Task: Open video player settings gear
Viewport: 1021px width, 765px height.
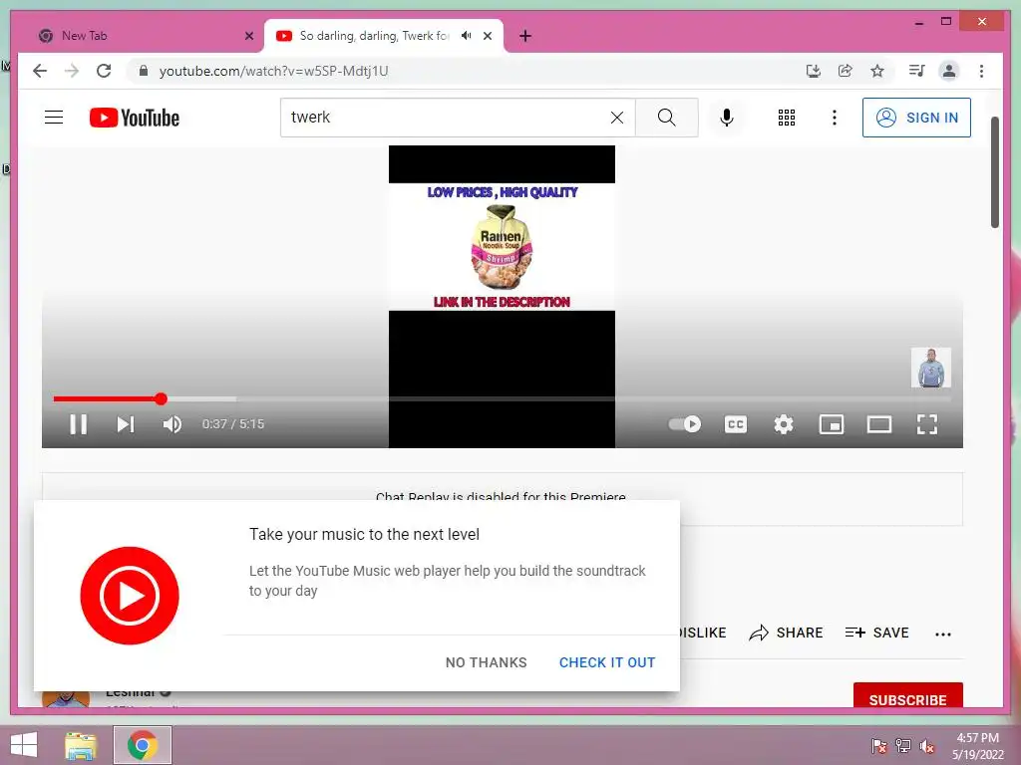Action: (784, 424)
